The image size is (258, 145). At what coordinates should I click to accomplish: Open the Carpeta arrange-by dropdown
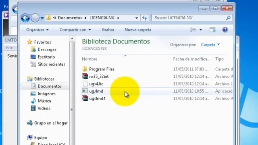210,45
